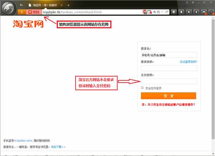Tick the 安全控件登录 checkbox

click(x=142, y=88)
